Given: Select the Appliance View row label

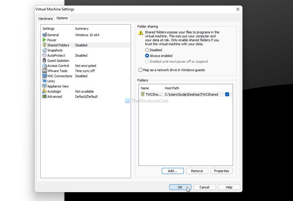Looking at the screenshot, I should click(x=58, y=86).
